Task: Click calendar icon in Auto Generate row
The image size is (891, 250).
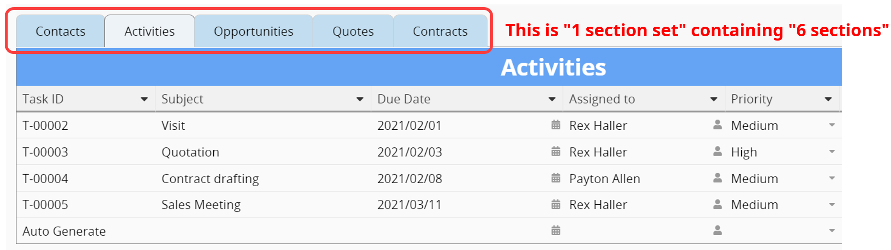Action: click(555, 231)
